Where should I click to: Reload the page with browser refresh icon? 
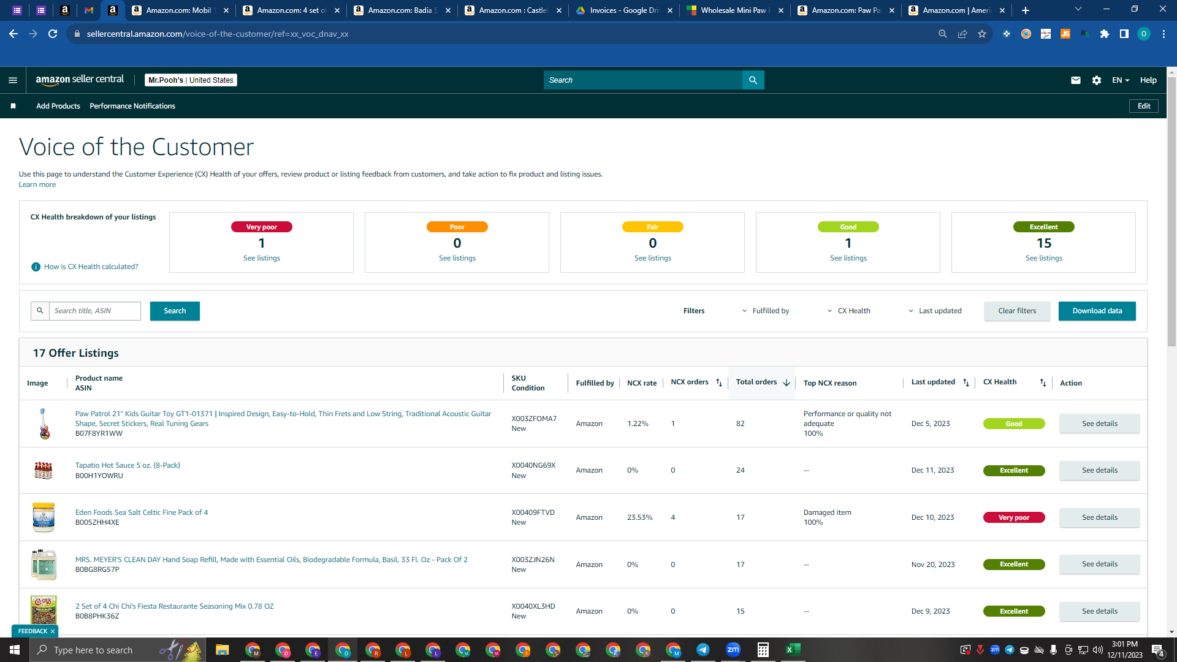coord(53,34)
